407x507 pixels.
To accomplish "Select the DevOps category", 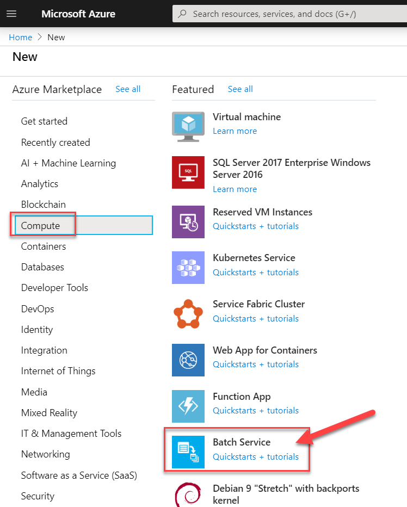I will point(38,309).
